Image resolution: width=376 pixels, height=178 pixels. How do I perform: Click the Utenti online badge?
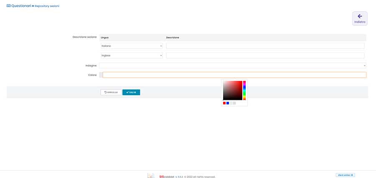pyautogui.click(x=345, y=175)
